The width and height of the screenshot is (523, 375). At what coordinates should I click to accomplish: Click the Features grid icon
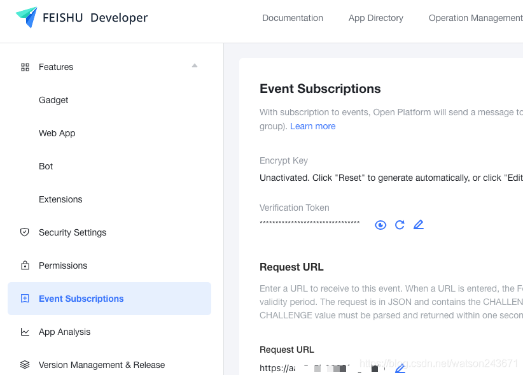click(x=25, y=67)
